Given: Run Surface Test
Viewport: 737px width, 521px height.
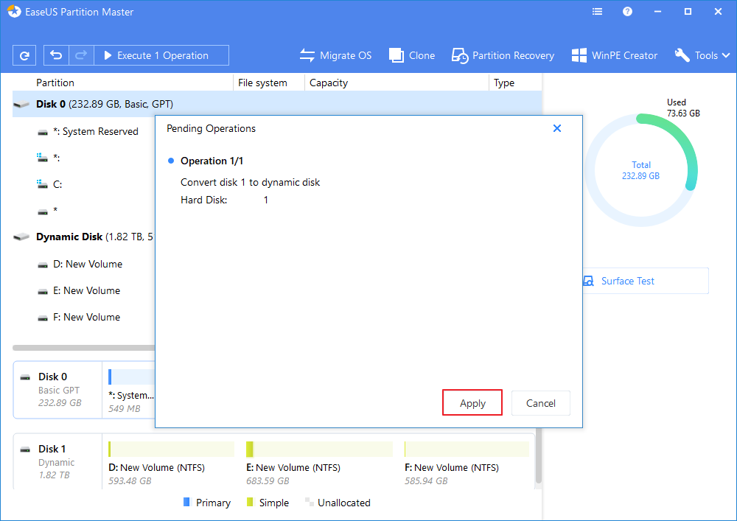Looking at the screenshot, I should pos(626,281).
